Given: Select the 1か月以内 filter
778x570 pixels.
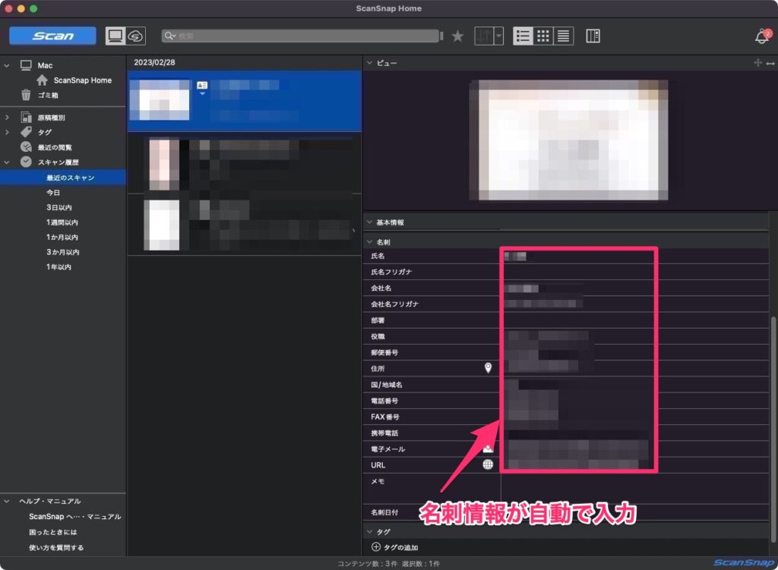Looking at the screenshot, I should pos(62,237).
